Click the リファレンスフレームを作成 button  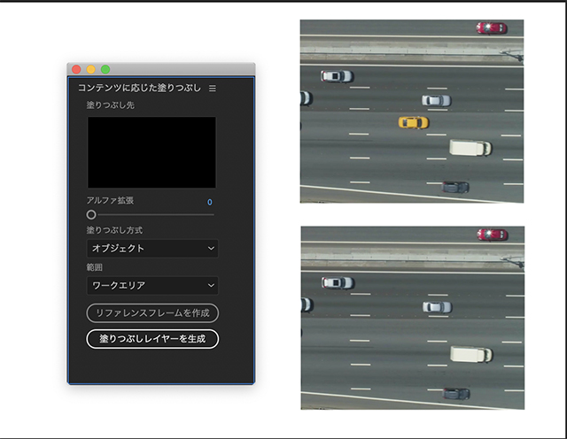click(152, 313)
